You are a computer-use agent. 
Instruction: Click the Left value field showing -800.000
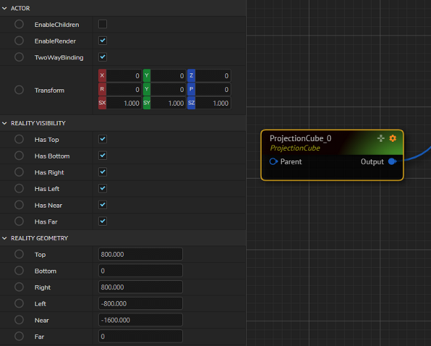[x=140, y=304]
